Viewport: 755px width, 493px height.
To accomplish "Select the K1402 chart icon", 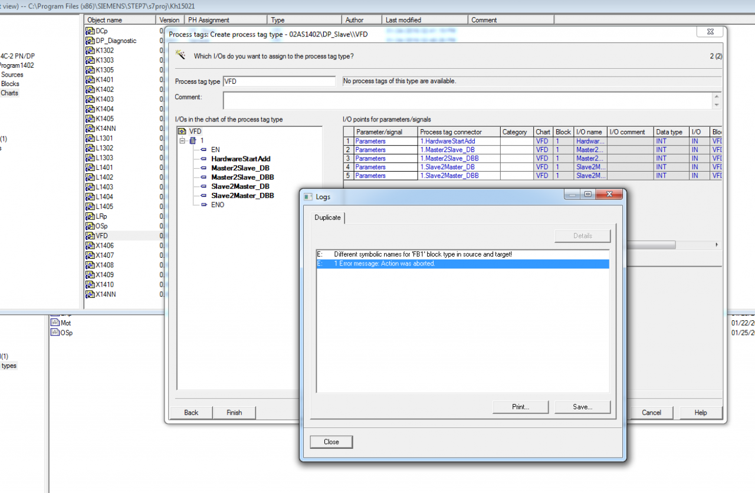I will [x=90, y=90].
